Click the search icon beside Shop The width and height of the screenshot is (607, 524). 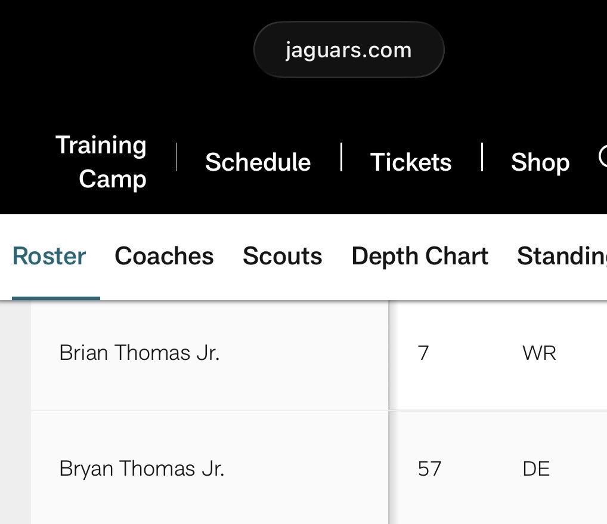(x=602, y=156)
